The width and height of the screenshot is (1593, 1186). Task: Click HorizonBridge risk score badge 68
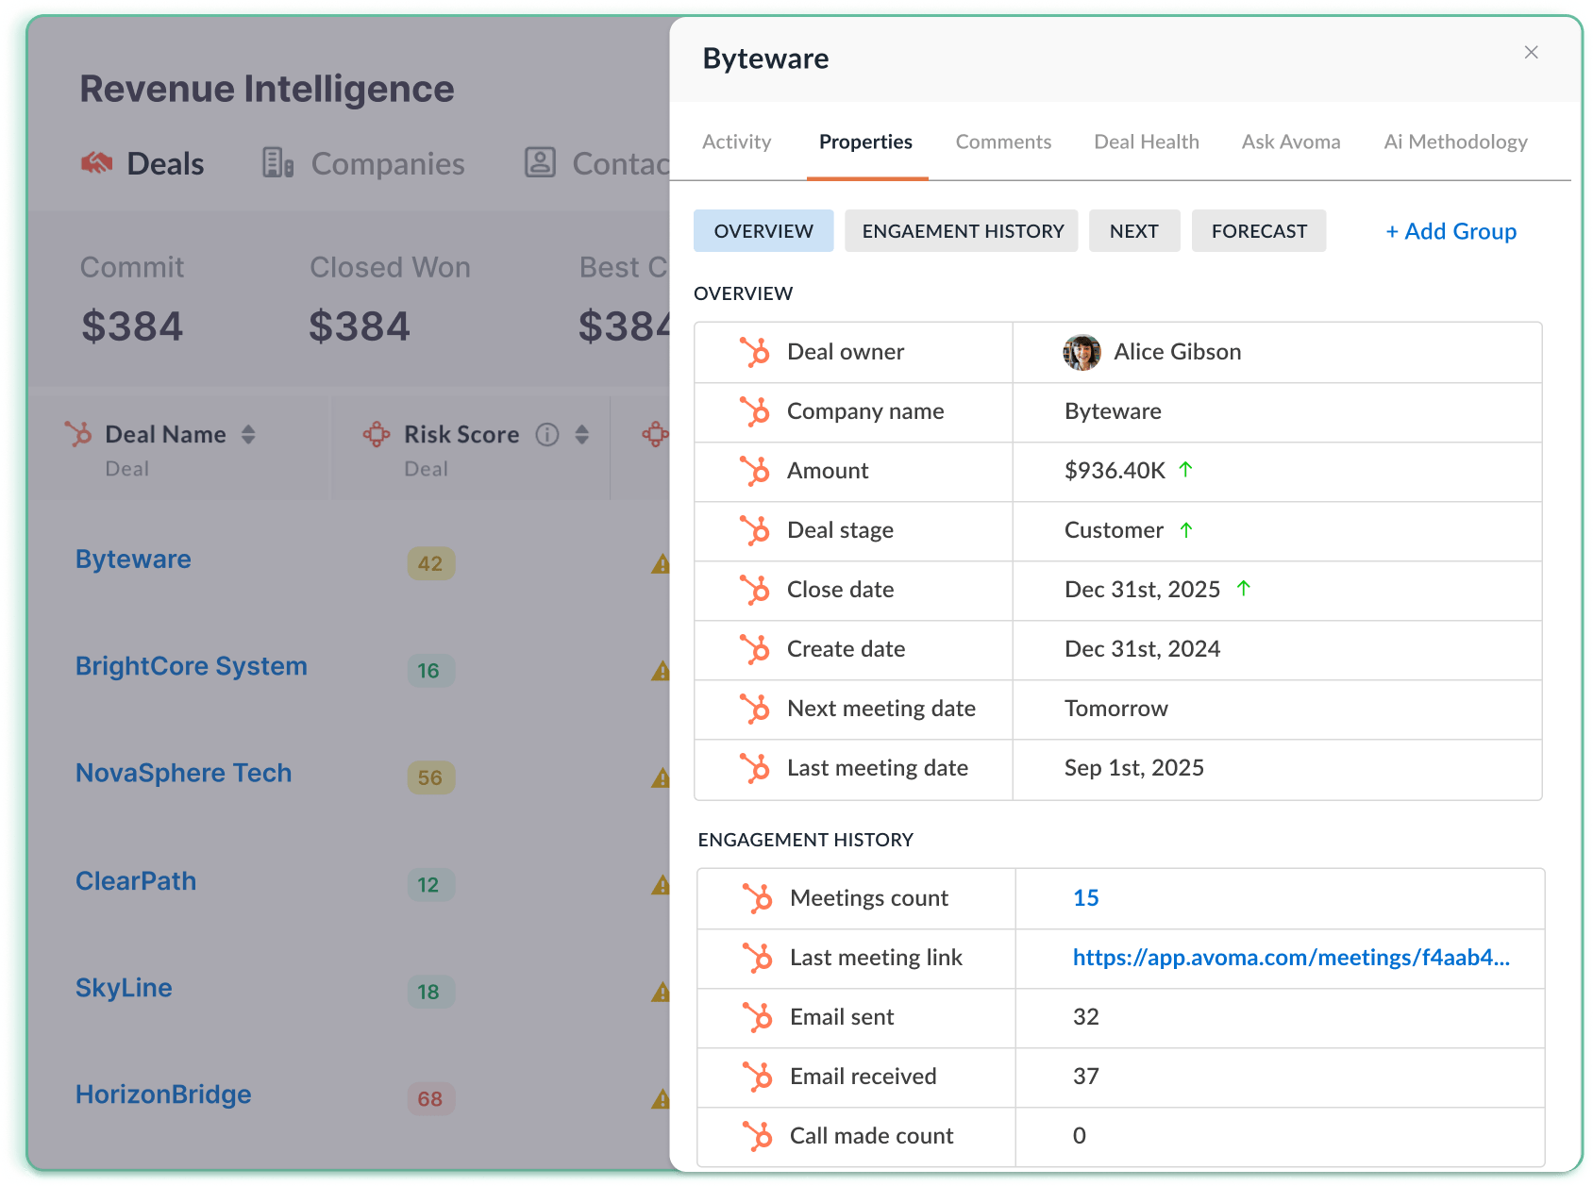click(430, 1098)
